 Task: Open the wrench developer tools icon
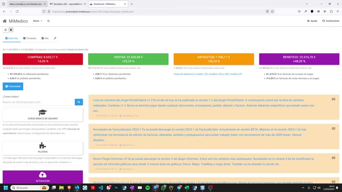click(306, 12)
